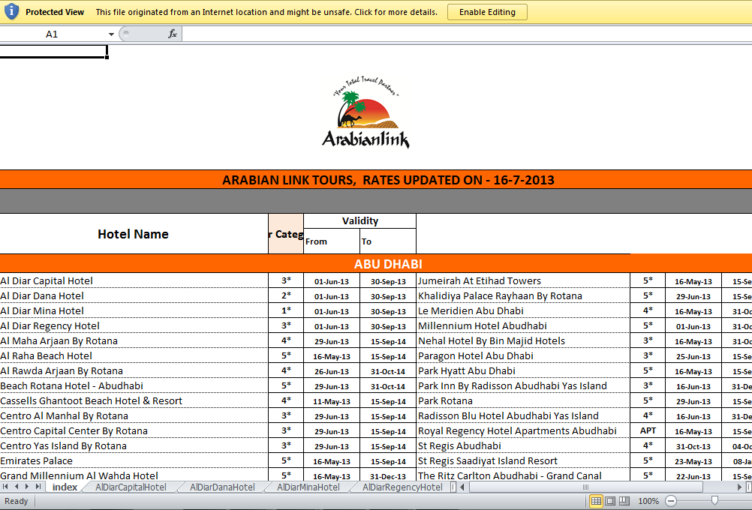This screenshot has width=752, height=510.
Task: Click the Beach Rotana Hotel - Abudhabi cell
Action: point(134,385)
